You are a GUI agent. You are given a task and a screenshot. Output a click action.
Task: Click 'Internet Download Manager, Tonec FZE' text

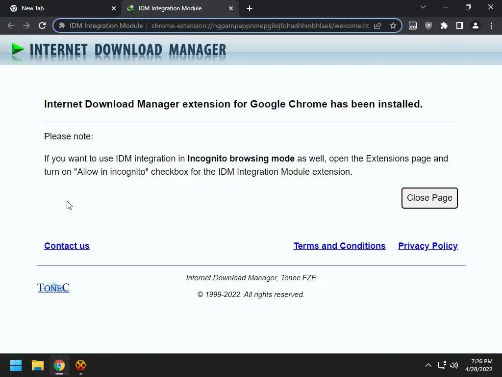pyautogui.click(x=251, y=278)
